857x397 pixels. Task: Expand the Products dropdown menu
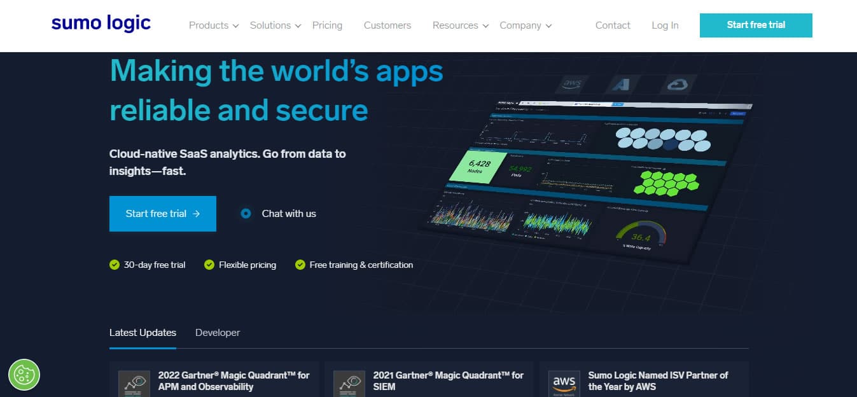click(x=214, y=25)
